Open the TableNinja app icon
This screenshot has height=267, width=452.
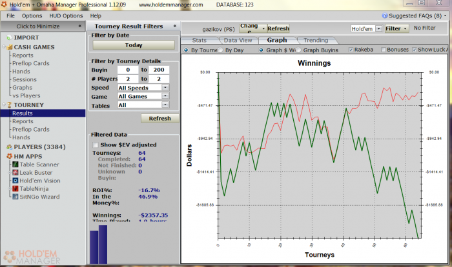click(15, 188)
